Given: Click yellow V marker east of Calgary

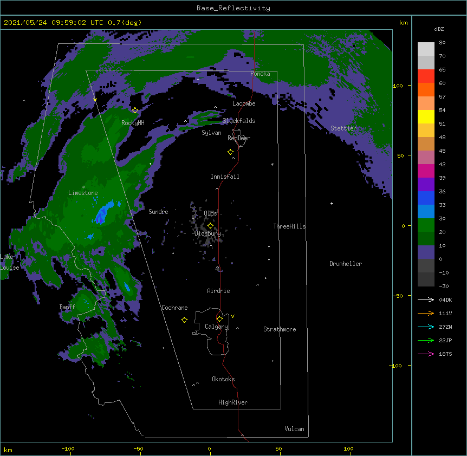Looking at the screenshot, I should coord(232,316).
